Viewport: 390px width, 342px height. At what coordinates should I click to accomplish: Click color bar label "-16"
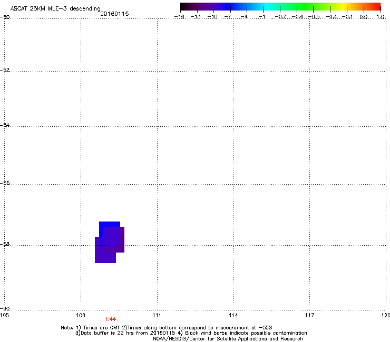point(179,17)
